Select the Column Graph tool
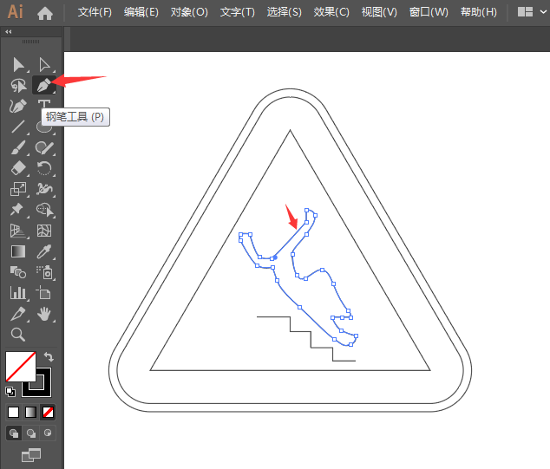This screenshot has height=469, width=550. point(18,293)
